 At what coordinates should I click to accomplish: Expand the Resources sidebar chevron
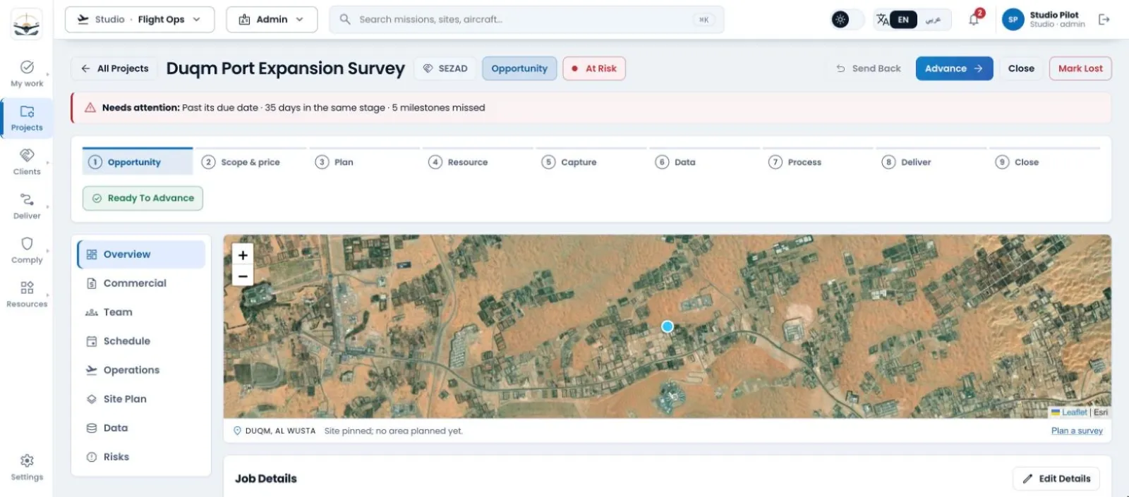[x=47, y=294]
